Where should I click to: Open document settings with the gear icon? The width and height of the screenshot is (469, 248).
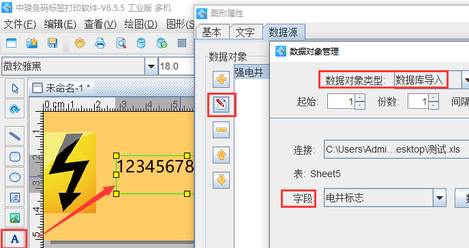point(80,44)
